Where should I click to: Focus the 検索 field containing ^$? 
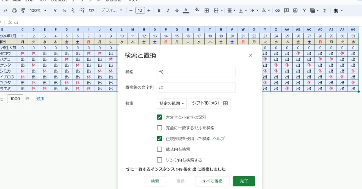point(196,72)
